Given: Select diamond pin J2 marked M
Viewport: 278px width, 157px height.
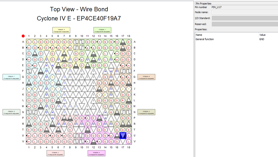Looking at the screenshot, I should click(35, 89).
